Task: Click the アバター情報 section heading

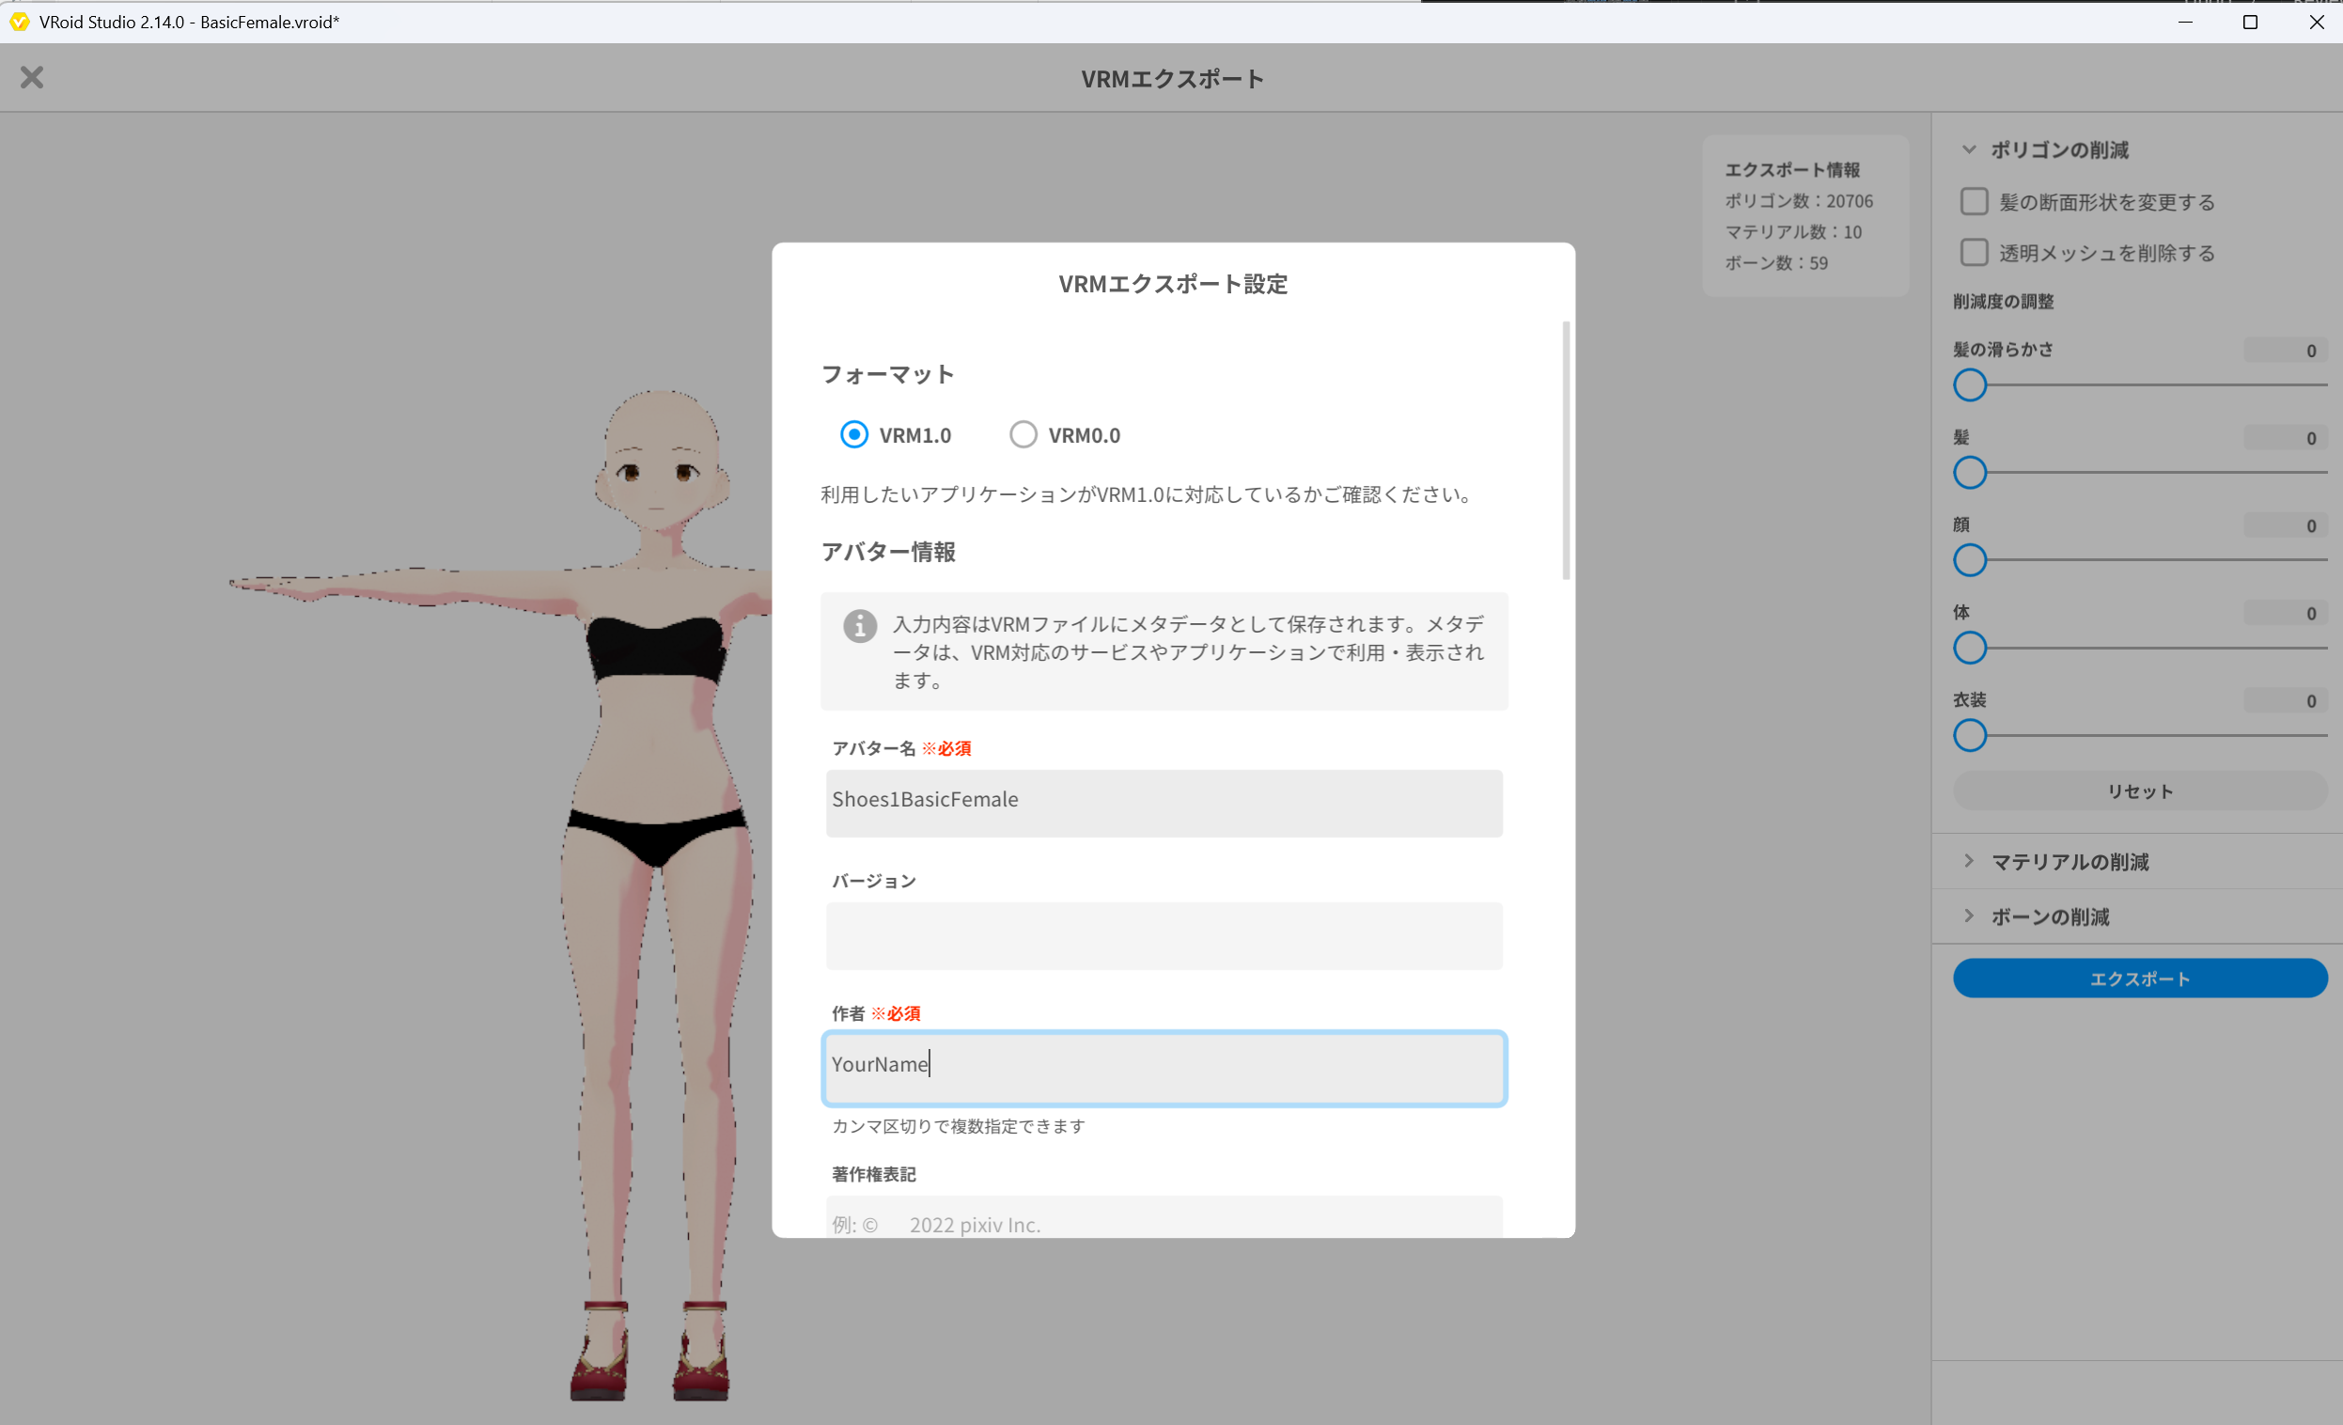Action: tap(888, 552)
